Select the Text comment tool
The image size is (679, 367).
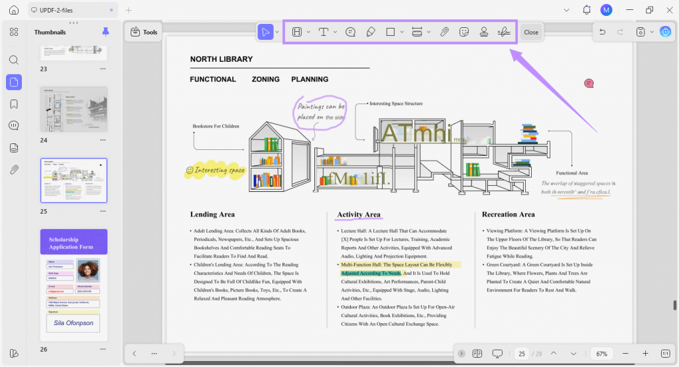click(x=324, y=32)
